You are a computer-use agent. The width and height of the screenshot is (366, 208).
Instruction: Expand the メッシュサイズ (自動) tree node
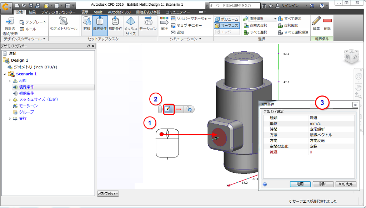[x=10, y=100]
